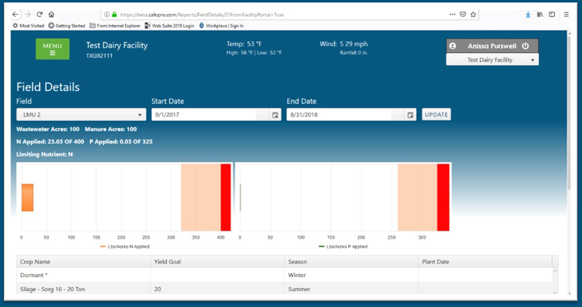Click the Wastewater Acres: 100 text
The image size is (582, 307).
pos(48,129)
